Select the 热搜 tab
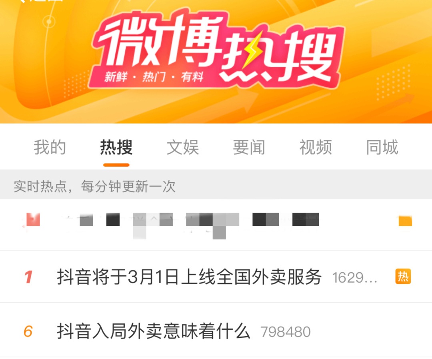 click(x=116, y=147)
